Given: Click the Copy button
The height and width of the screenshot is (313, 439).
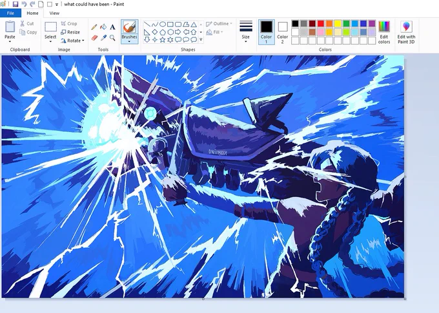Looking at the screenshot, I should pos(28,32).
